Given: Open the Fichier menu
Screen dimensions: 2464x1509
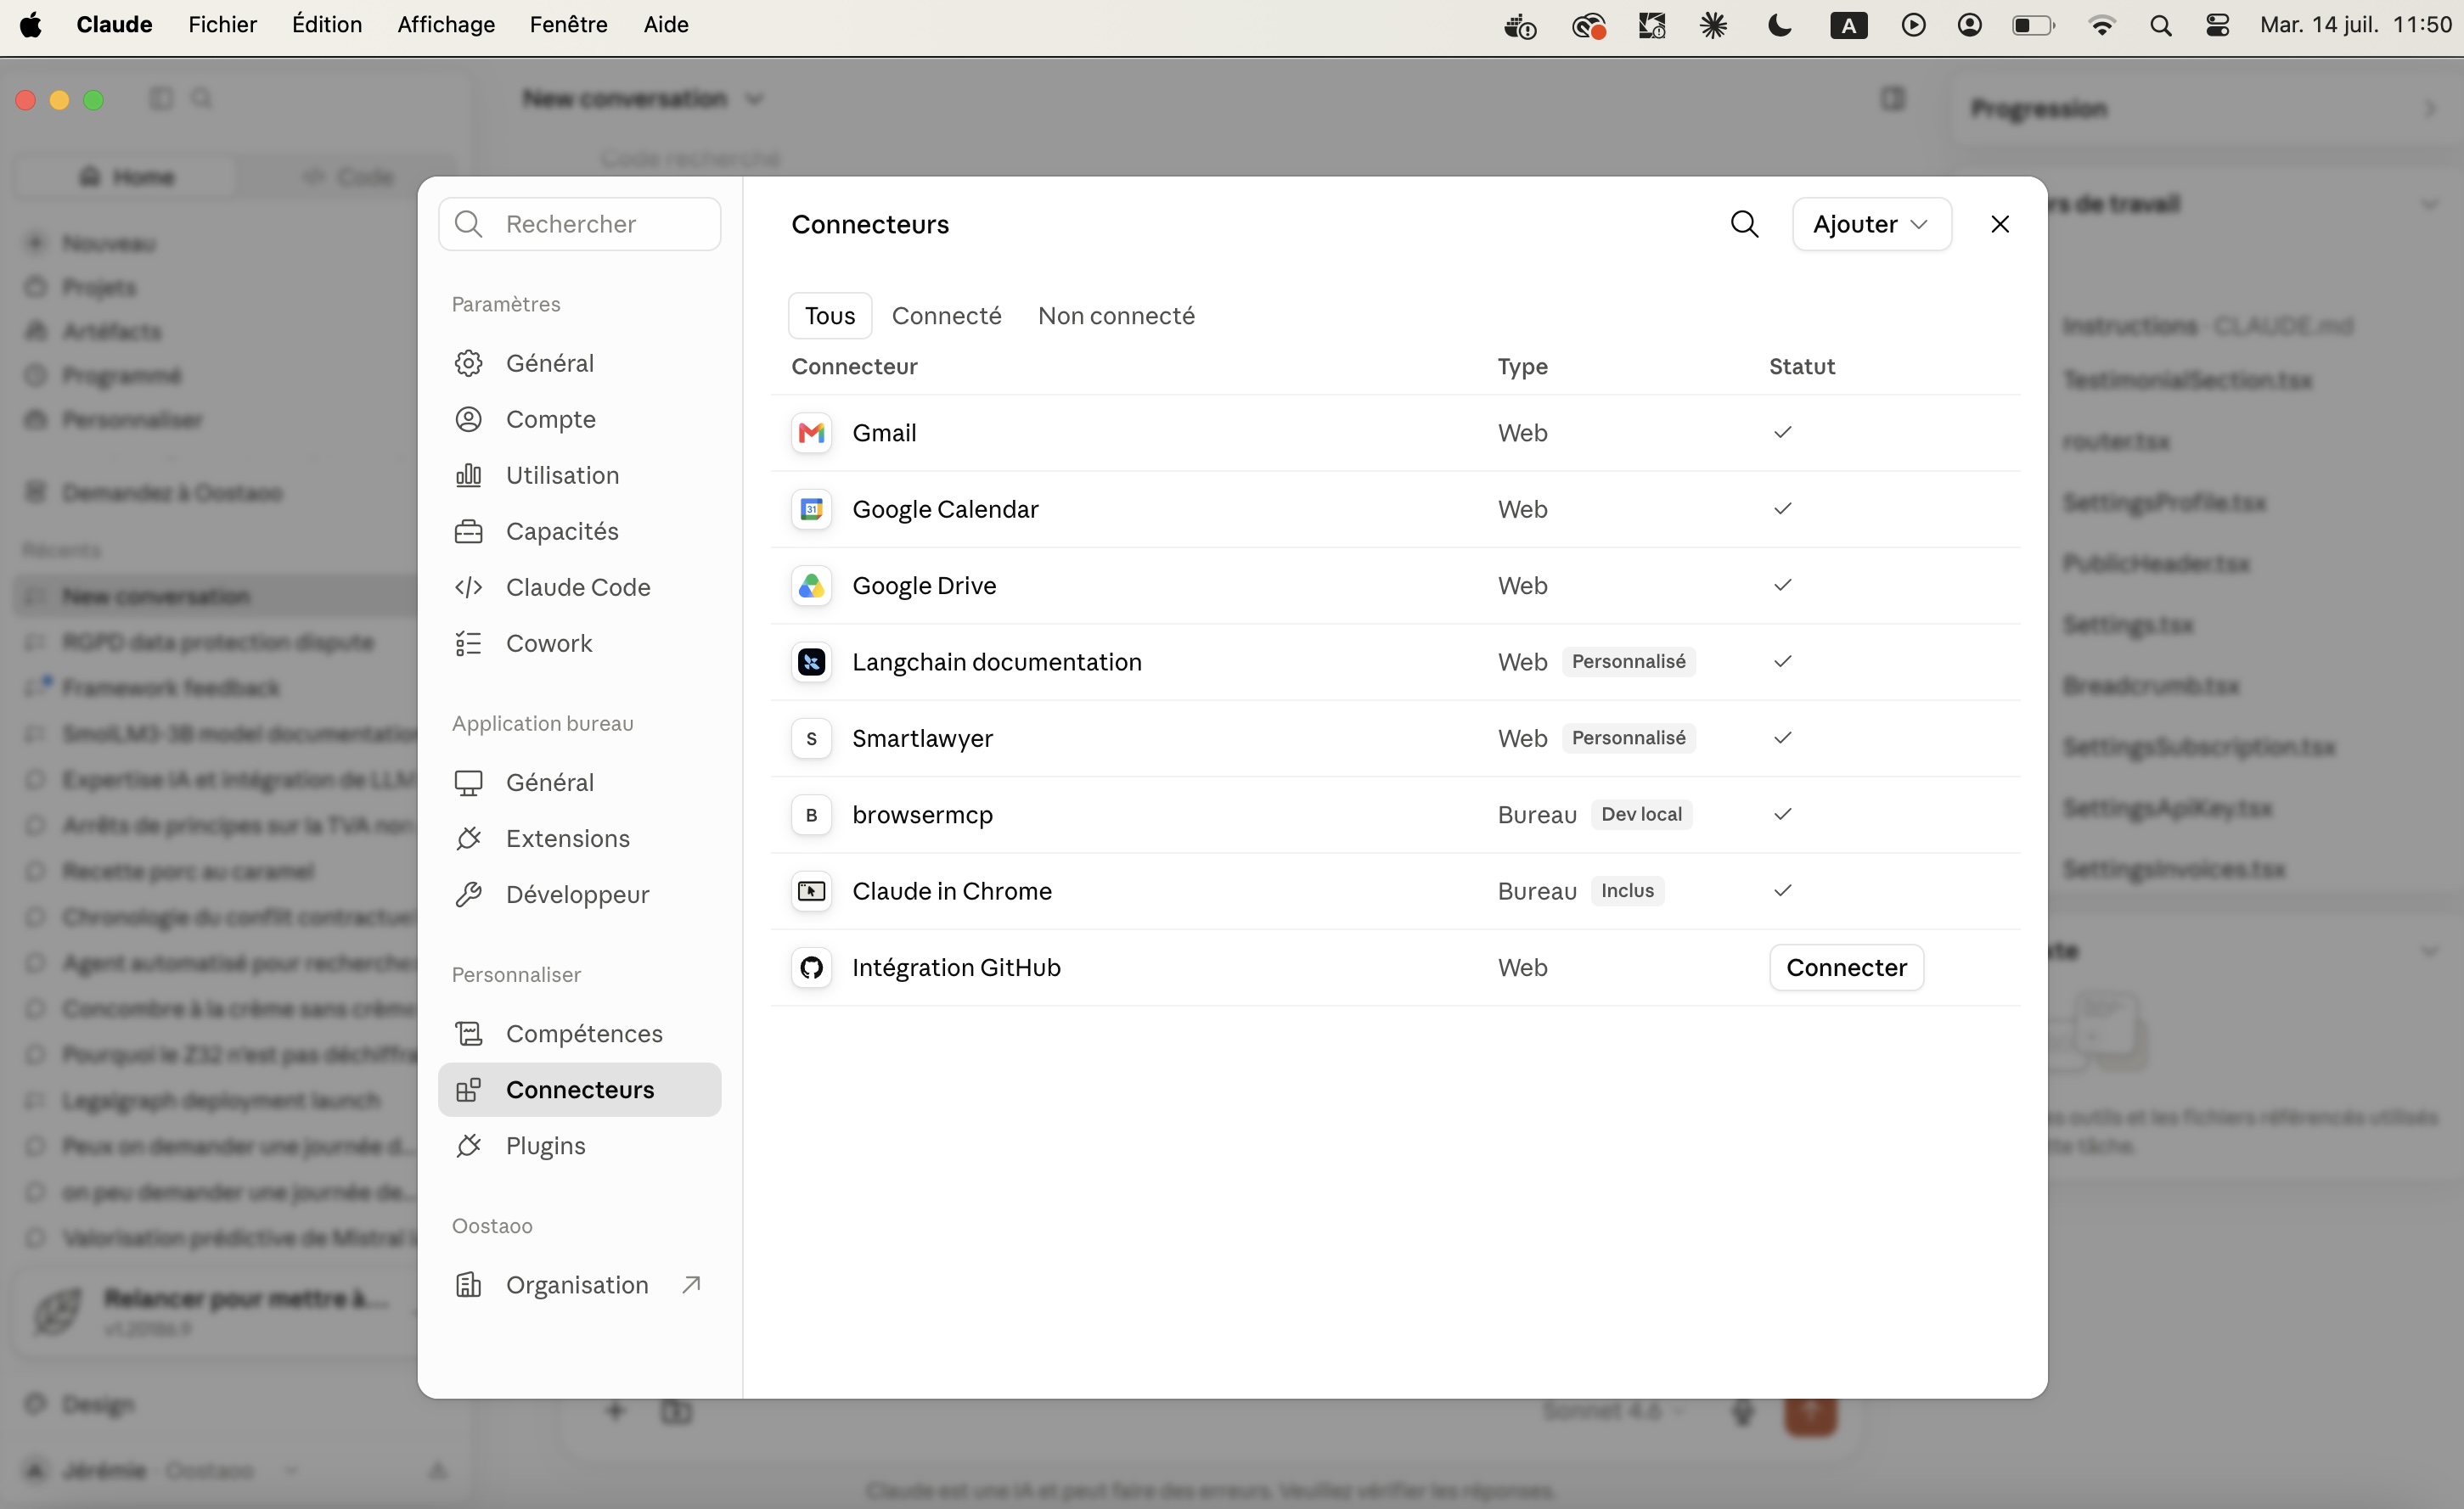Looking at the screenshot, I should (x=222, y=24).
